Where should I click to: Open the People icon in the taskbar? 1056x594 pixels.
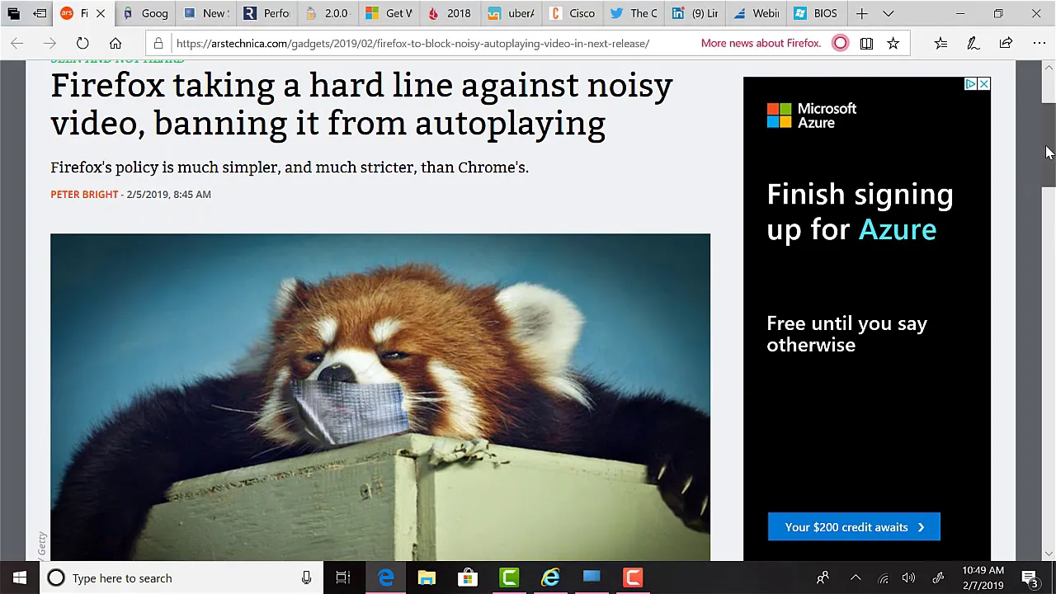823,577
